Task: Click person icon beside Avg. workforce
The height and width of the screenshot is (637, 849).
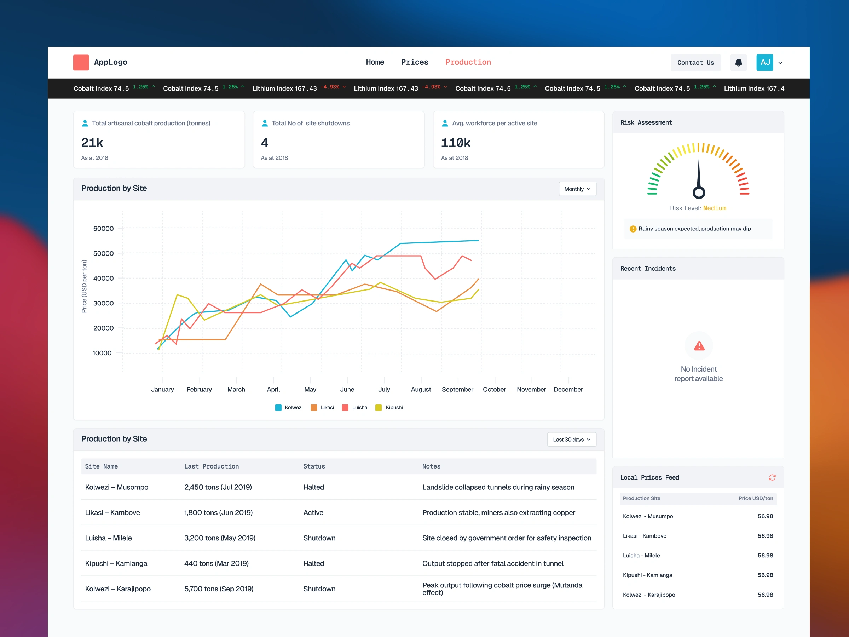Action: [445, 123]
